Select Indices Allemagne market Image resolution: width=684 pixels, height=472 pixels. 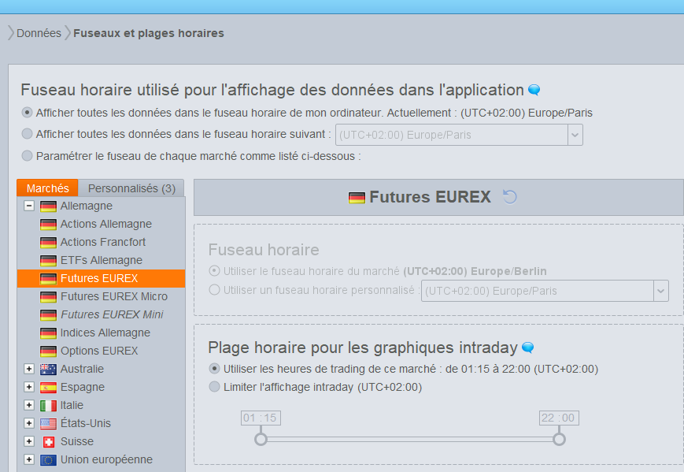[105, 333]
